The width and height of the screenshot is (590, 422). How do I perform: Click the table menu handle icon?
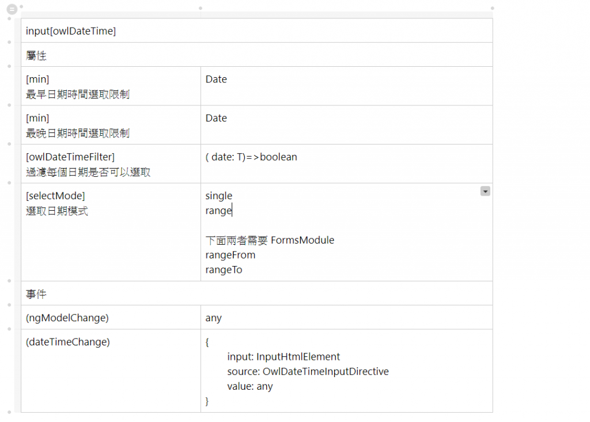[x=12, y=9]
